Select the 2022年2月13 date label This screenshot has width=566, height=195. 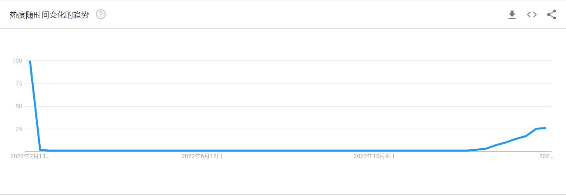click(30, 156)
